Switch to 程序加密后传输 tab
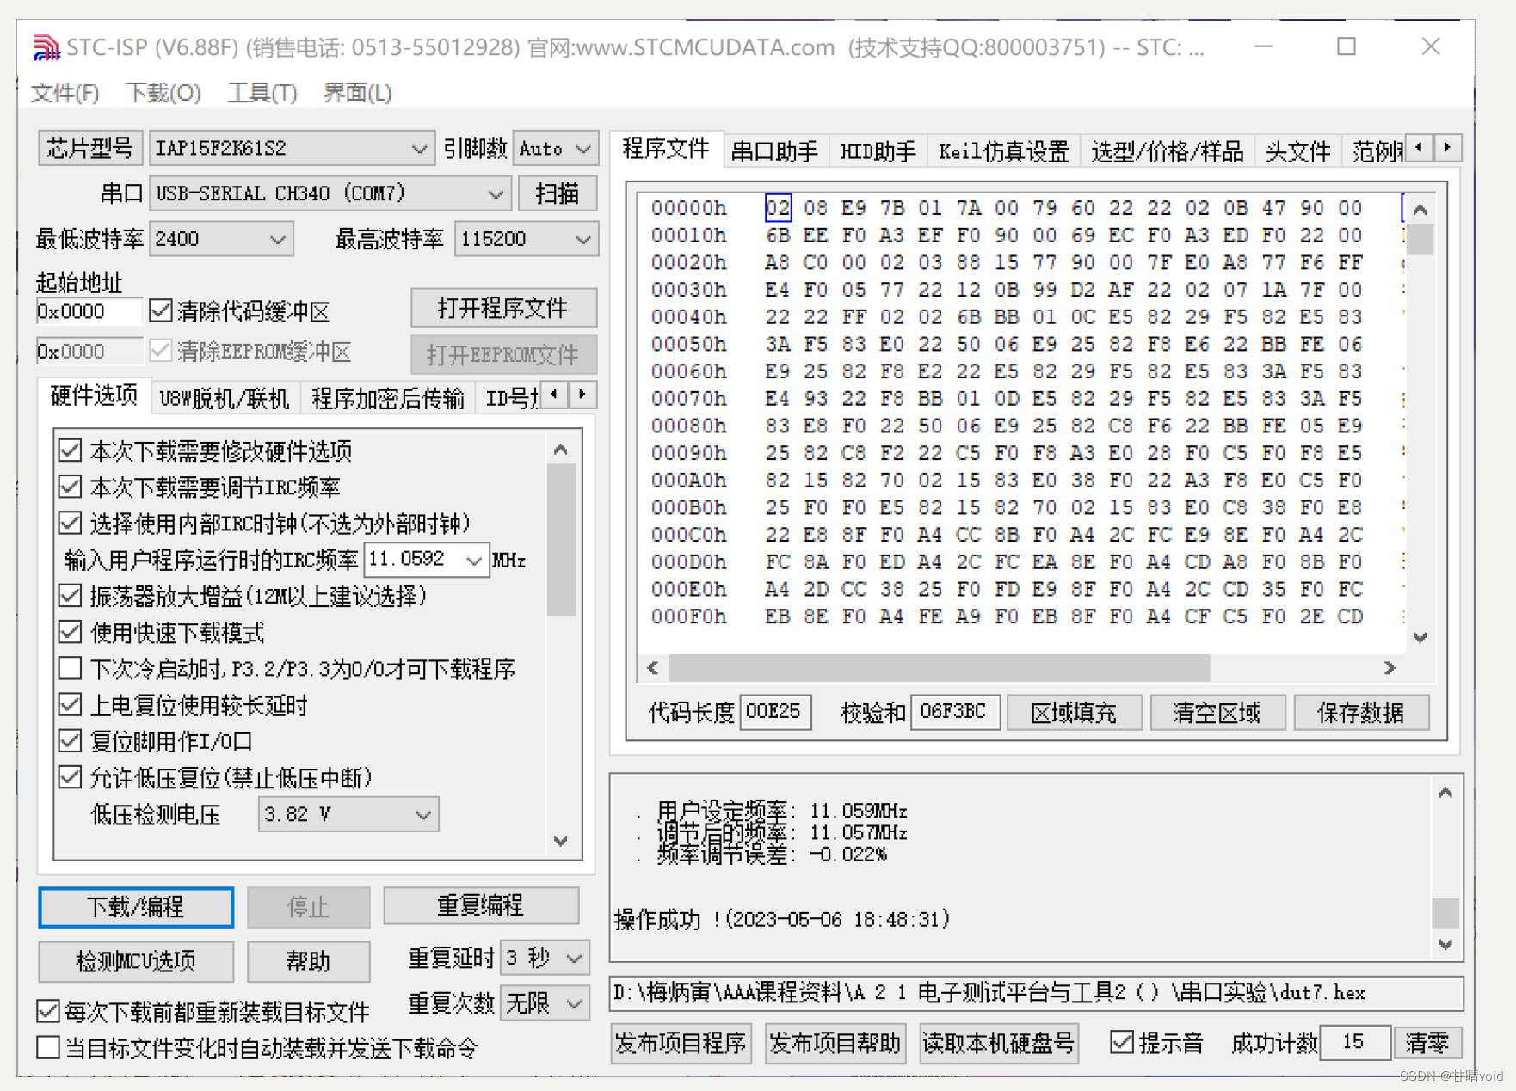 pyautogui.click(x=388, y=399)
